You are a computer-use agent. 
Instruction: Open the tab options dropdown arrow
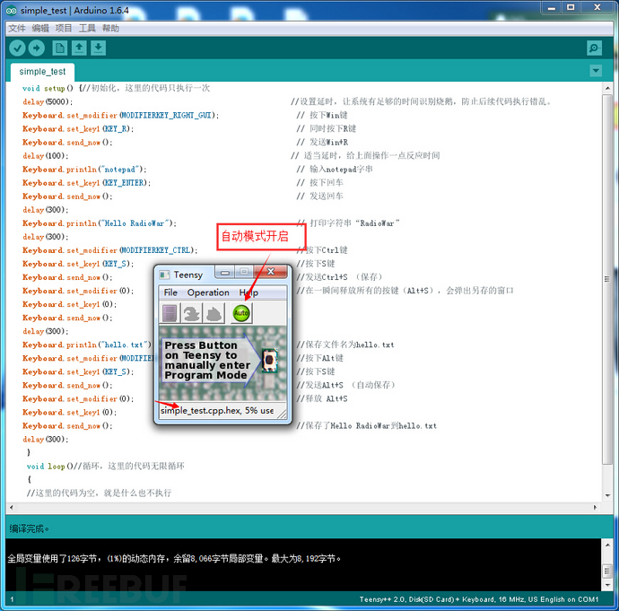596,71
